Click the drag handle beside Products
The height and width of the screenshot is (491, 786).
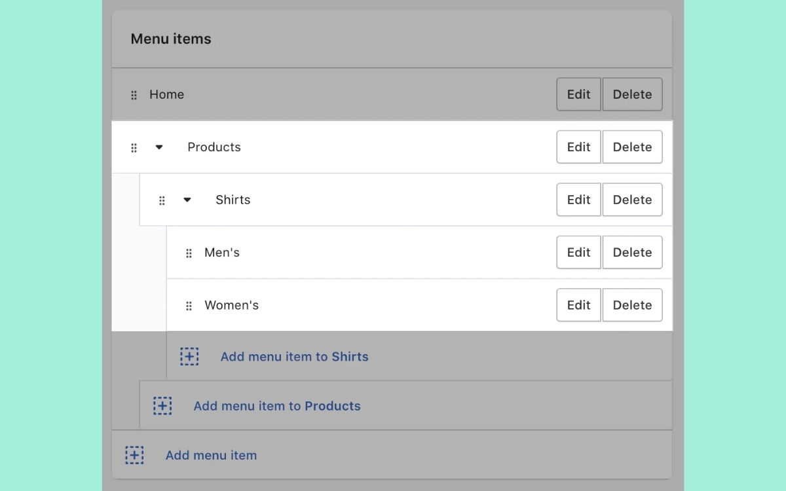(x=134, y=147)
